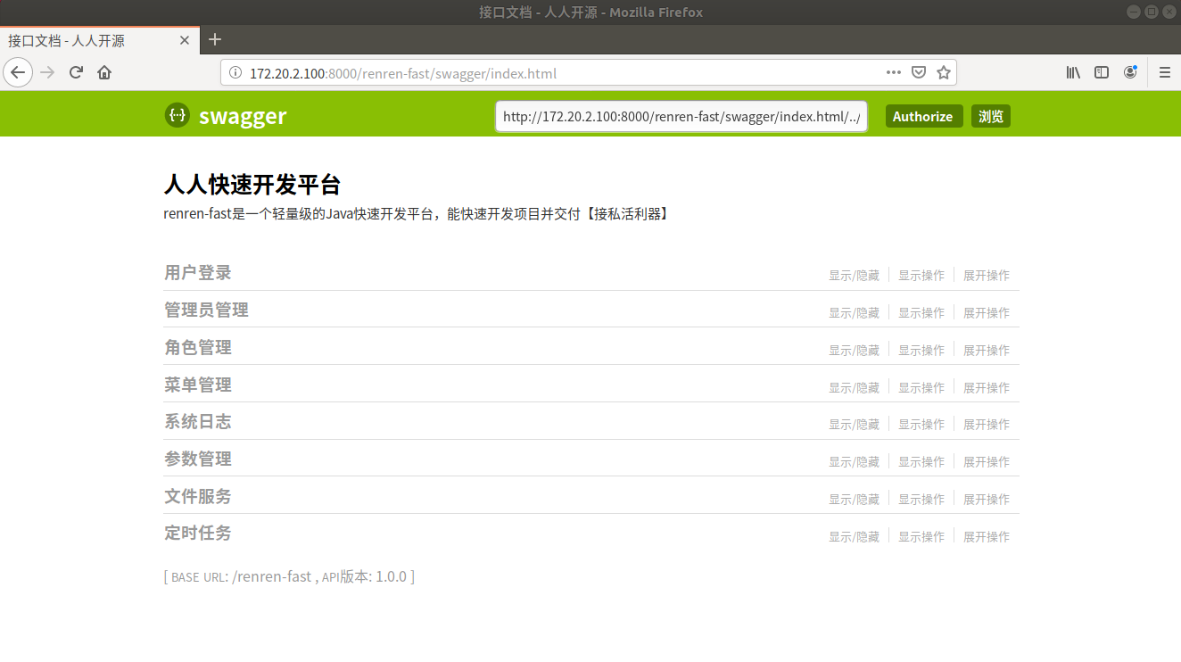This screenshot has height=662, width=1181.
Task: Save page to Pocket icon
Action: coord(918,72)
